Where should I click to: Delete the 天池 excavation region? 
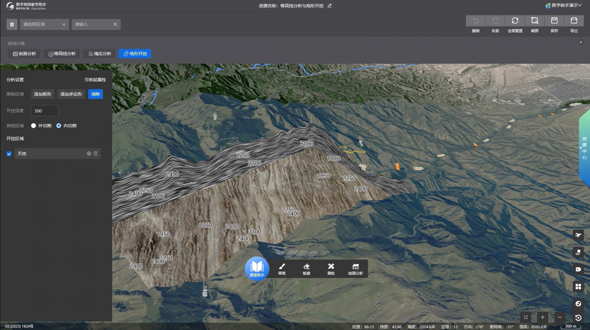[x=96, y=154]
